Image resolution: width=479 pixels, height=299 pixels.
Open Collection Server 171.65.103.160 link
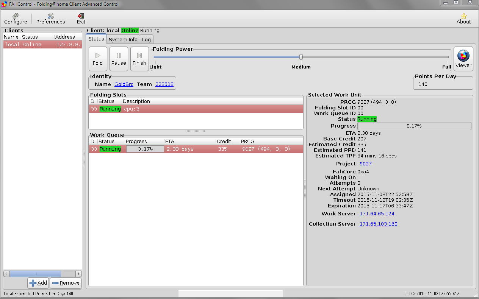pyautogui.click(x=379, y=224)
